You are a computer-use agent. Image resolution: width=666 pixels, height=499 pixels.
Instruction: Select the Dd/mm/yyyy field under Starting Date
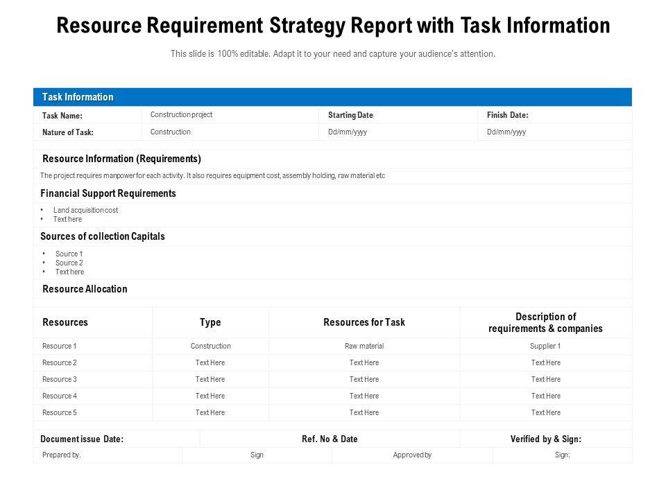pos(348,132)
